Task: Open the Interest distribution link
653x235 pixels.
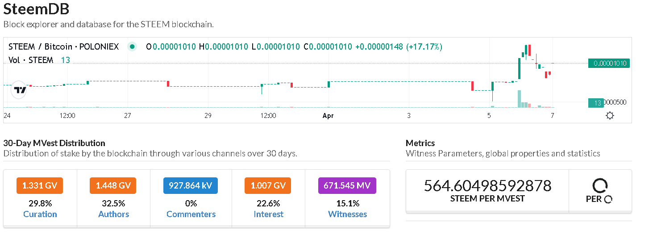Action: [x=268, y=214]
